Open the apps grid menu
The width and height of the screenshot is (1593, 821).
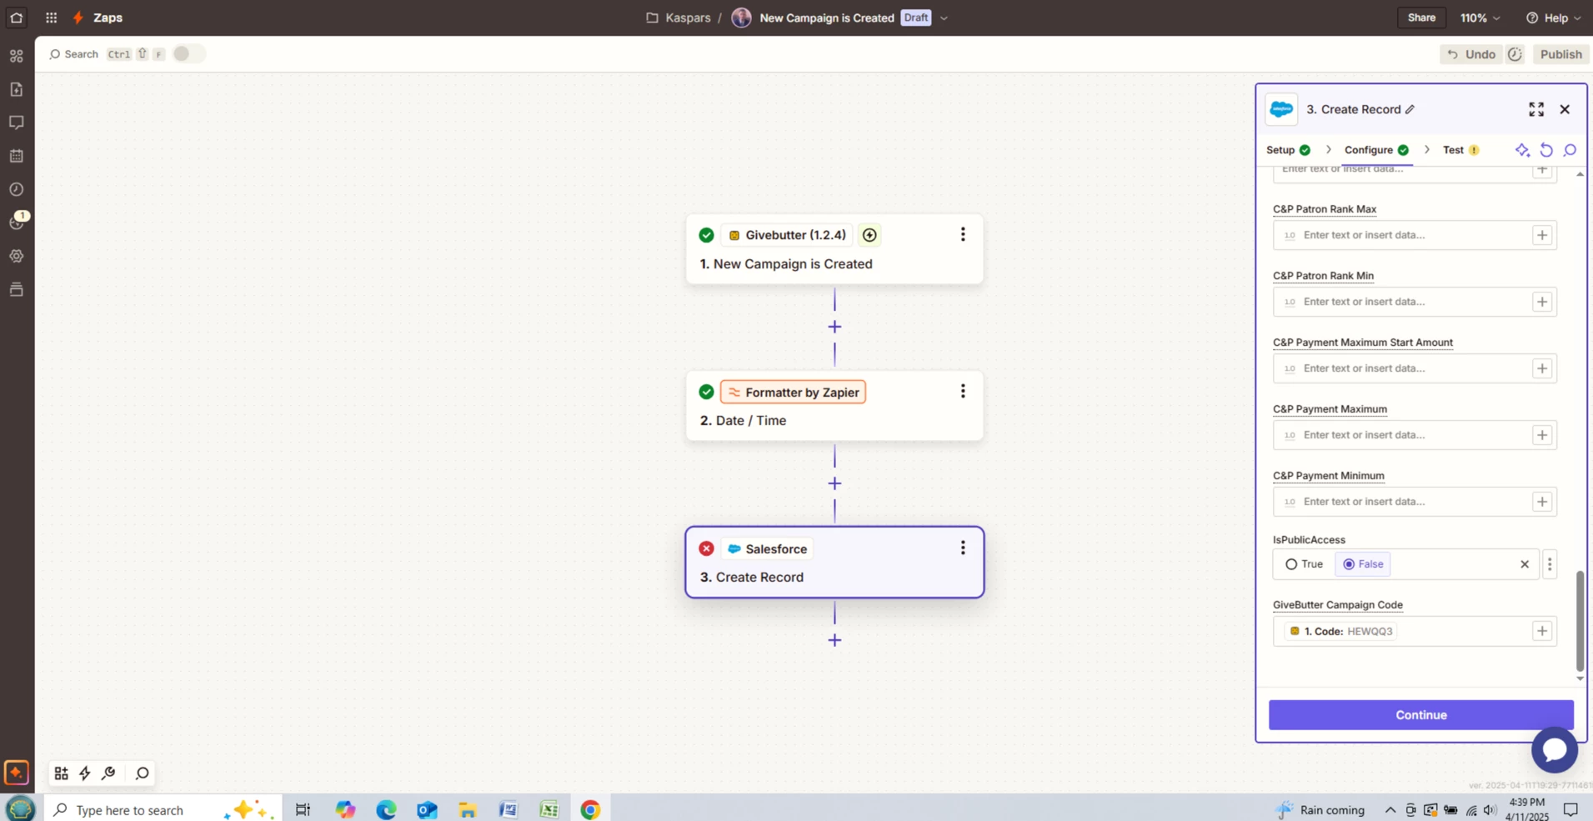51,18
